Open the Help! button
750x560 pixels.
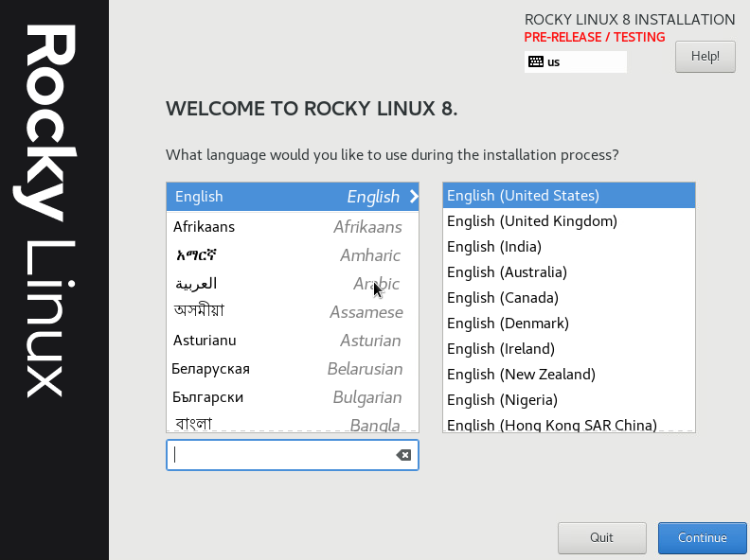[x=705, y=57]
